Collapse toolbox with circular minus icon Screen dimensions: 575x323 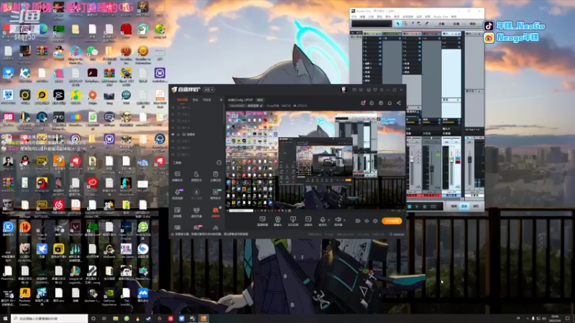[x=219, y=163]
